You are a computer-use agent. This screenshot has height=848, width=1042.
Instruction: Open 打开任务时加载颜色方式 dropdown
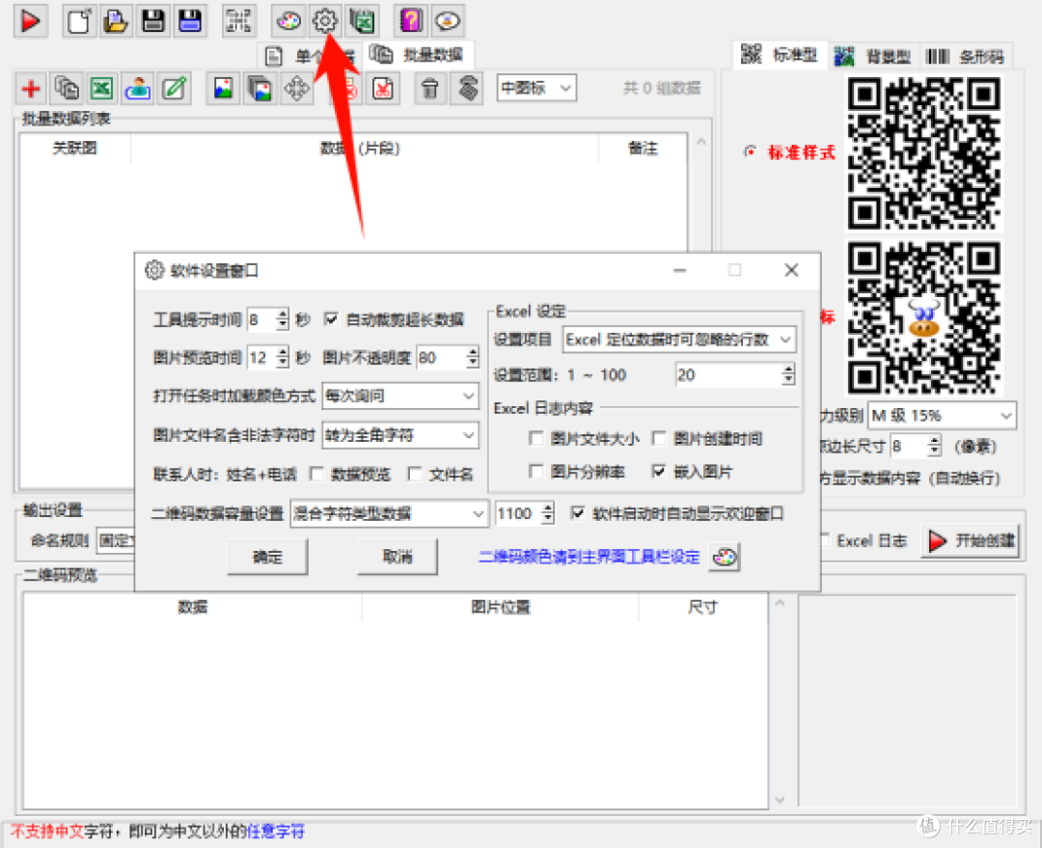(x=400, y=397)
